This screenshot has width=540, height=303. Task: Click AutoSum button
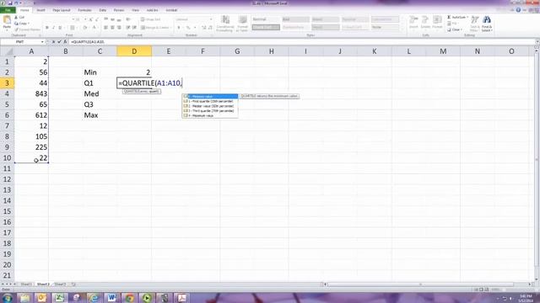click(x=457, y=17)
